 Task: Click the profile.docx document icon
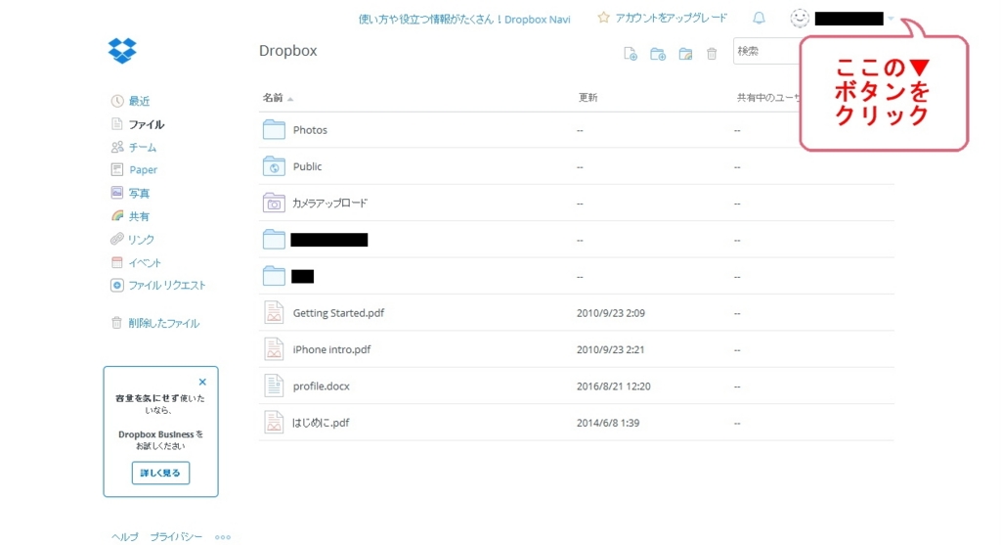[274, 386]
